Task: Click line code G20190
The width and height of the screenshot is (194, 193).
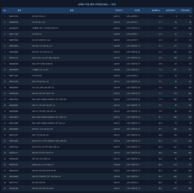Action: [117, 46]
